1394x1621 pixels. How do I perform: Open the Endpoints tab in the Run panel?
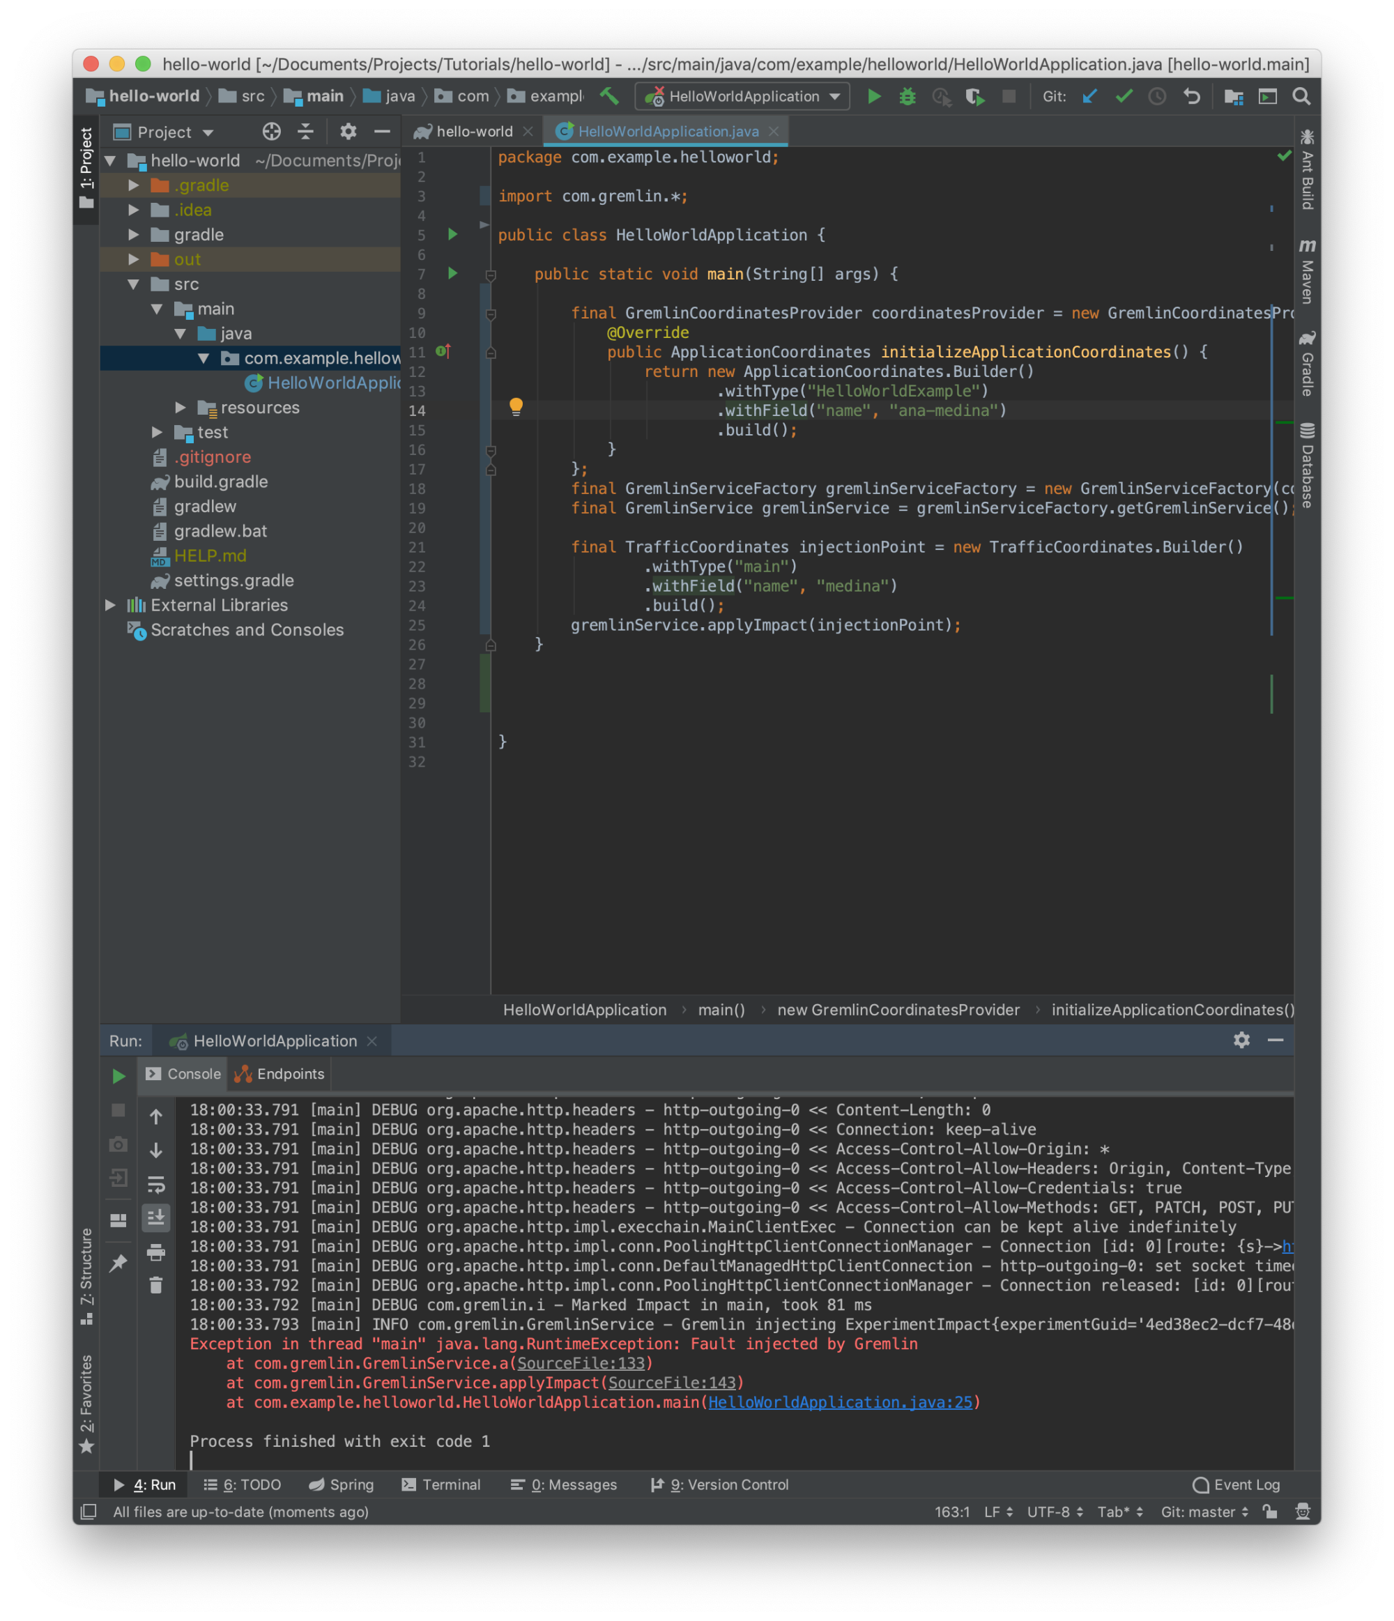279,1074
